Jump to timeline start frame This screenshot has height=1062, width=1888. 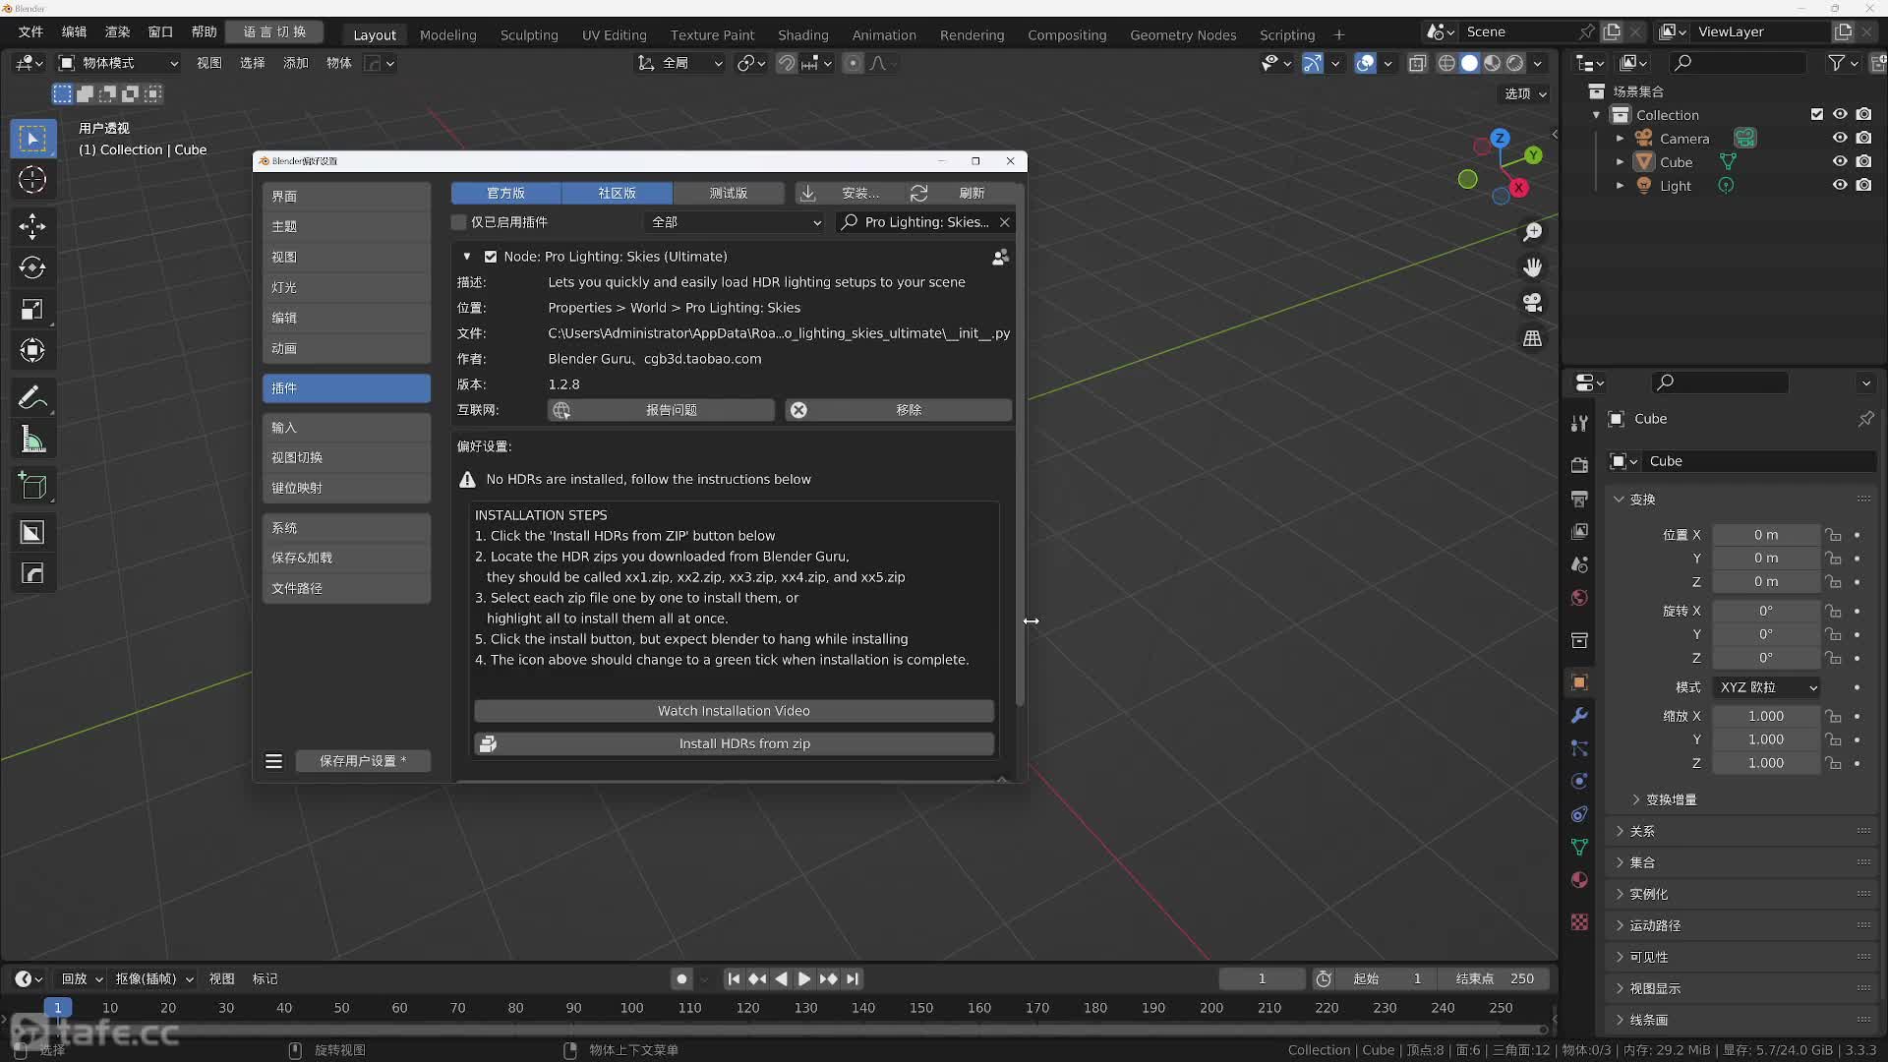click(734, 979)
